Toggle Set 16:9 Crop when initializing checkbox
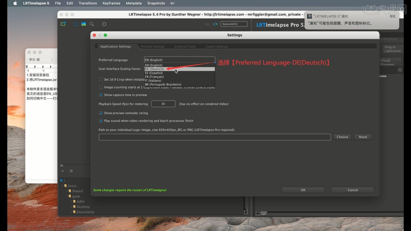 point(101,80)
